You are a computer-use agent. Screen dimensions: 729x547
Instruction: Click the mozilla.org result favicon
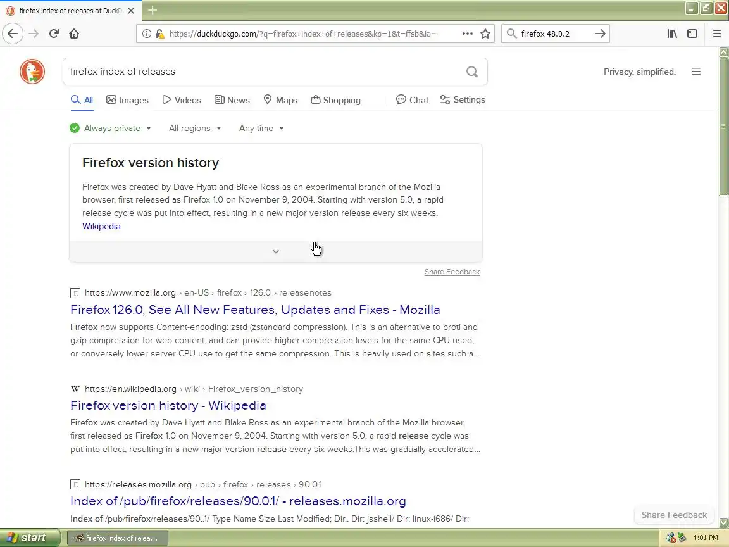pos(75,293)
